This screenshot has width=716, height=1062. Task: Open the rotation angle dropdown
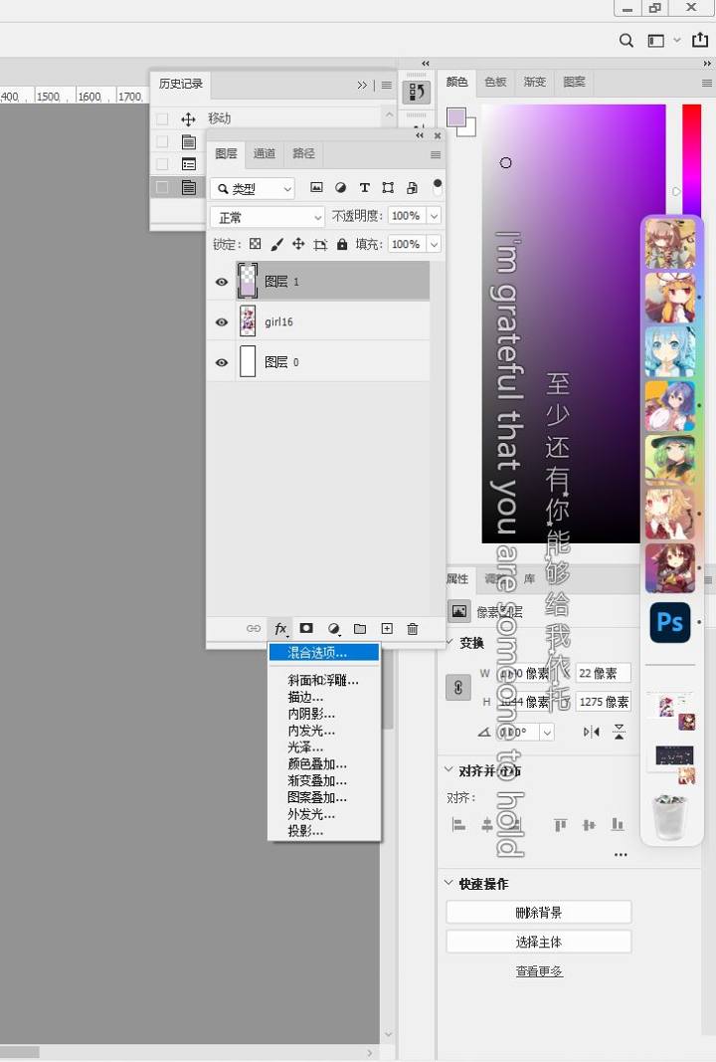547,733
